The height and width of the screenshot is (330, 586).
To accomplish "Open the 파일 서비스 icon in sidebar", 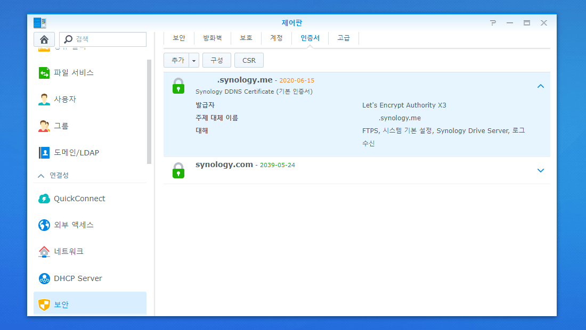I will click(x=44, y=72).
